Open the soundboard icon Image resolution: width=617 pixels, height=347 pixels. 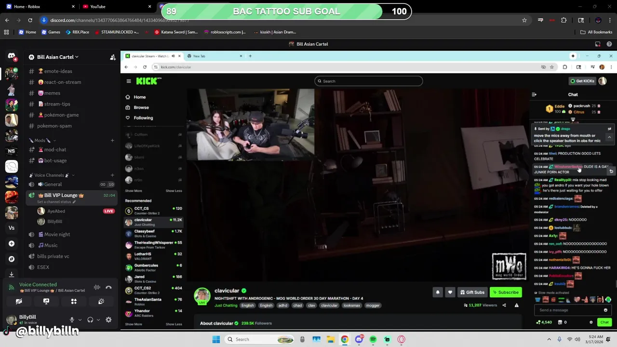[x=101, y=301]
